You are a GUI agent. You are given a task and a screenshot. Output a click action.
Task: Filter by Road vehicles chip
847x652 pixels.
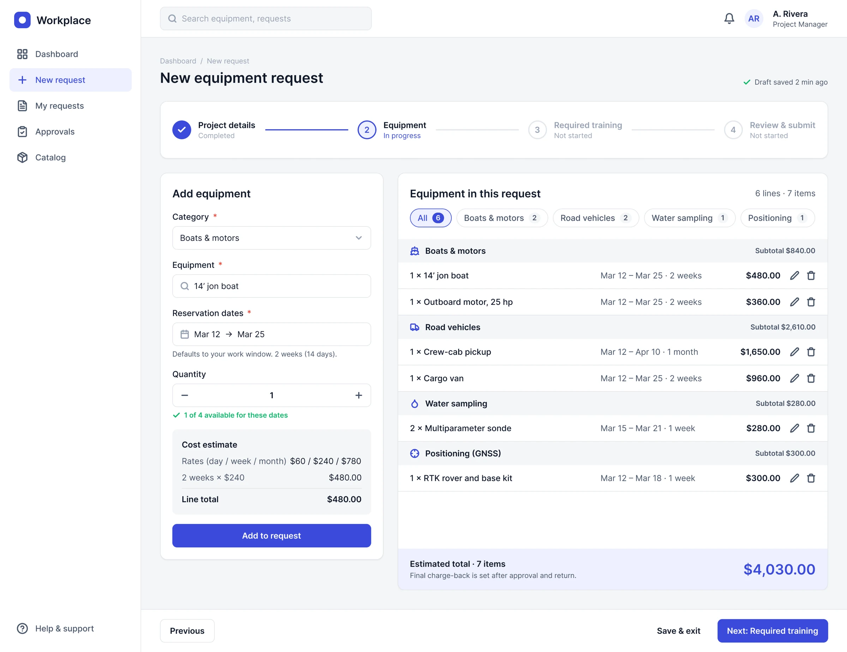coord(595,218)
